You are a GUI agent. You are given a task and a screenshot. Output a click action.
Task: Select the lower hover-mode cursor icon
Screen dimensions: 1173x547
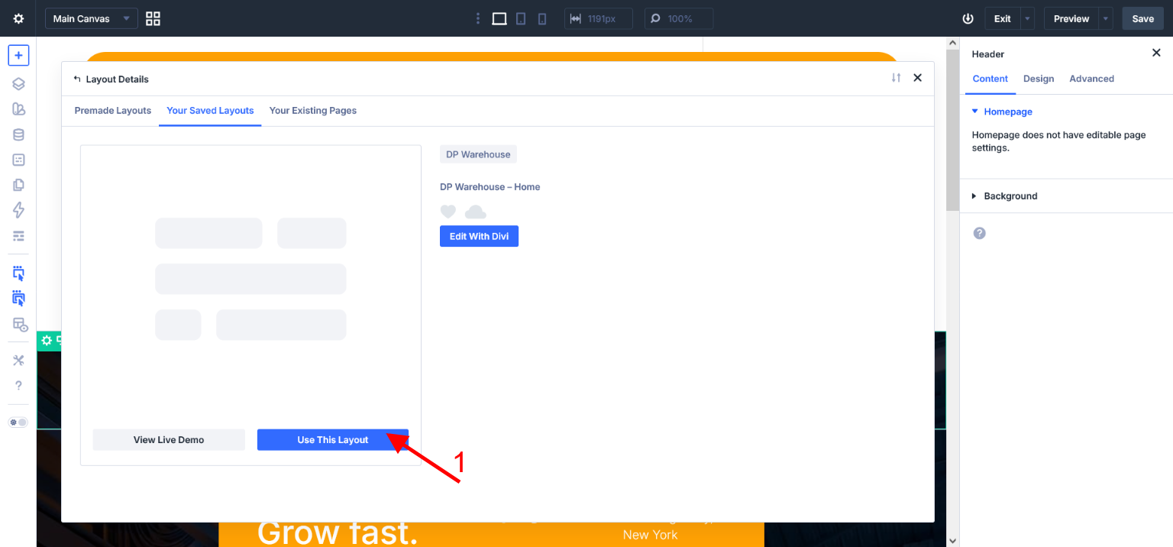pyautogui.click(x=19, y=299)
